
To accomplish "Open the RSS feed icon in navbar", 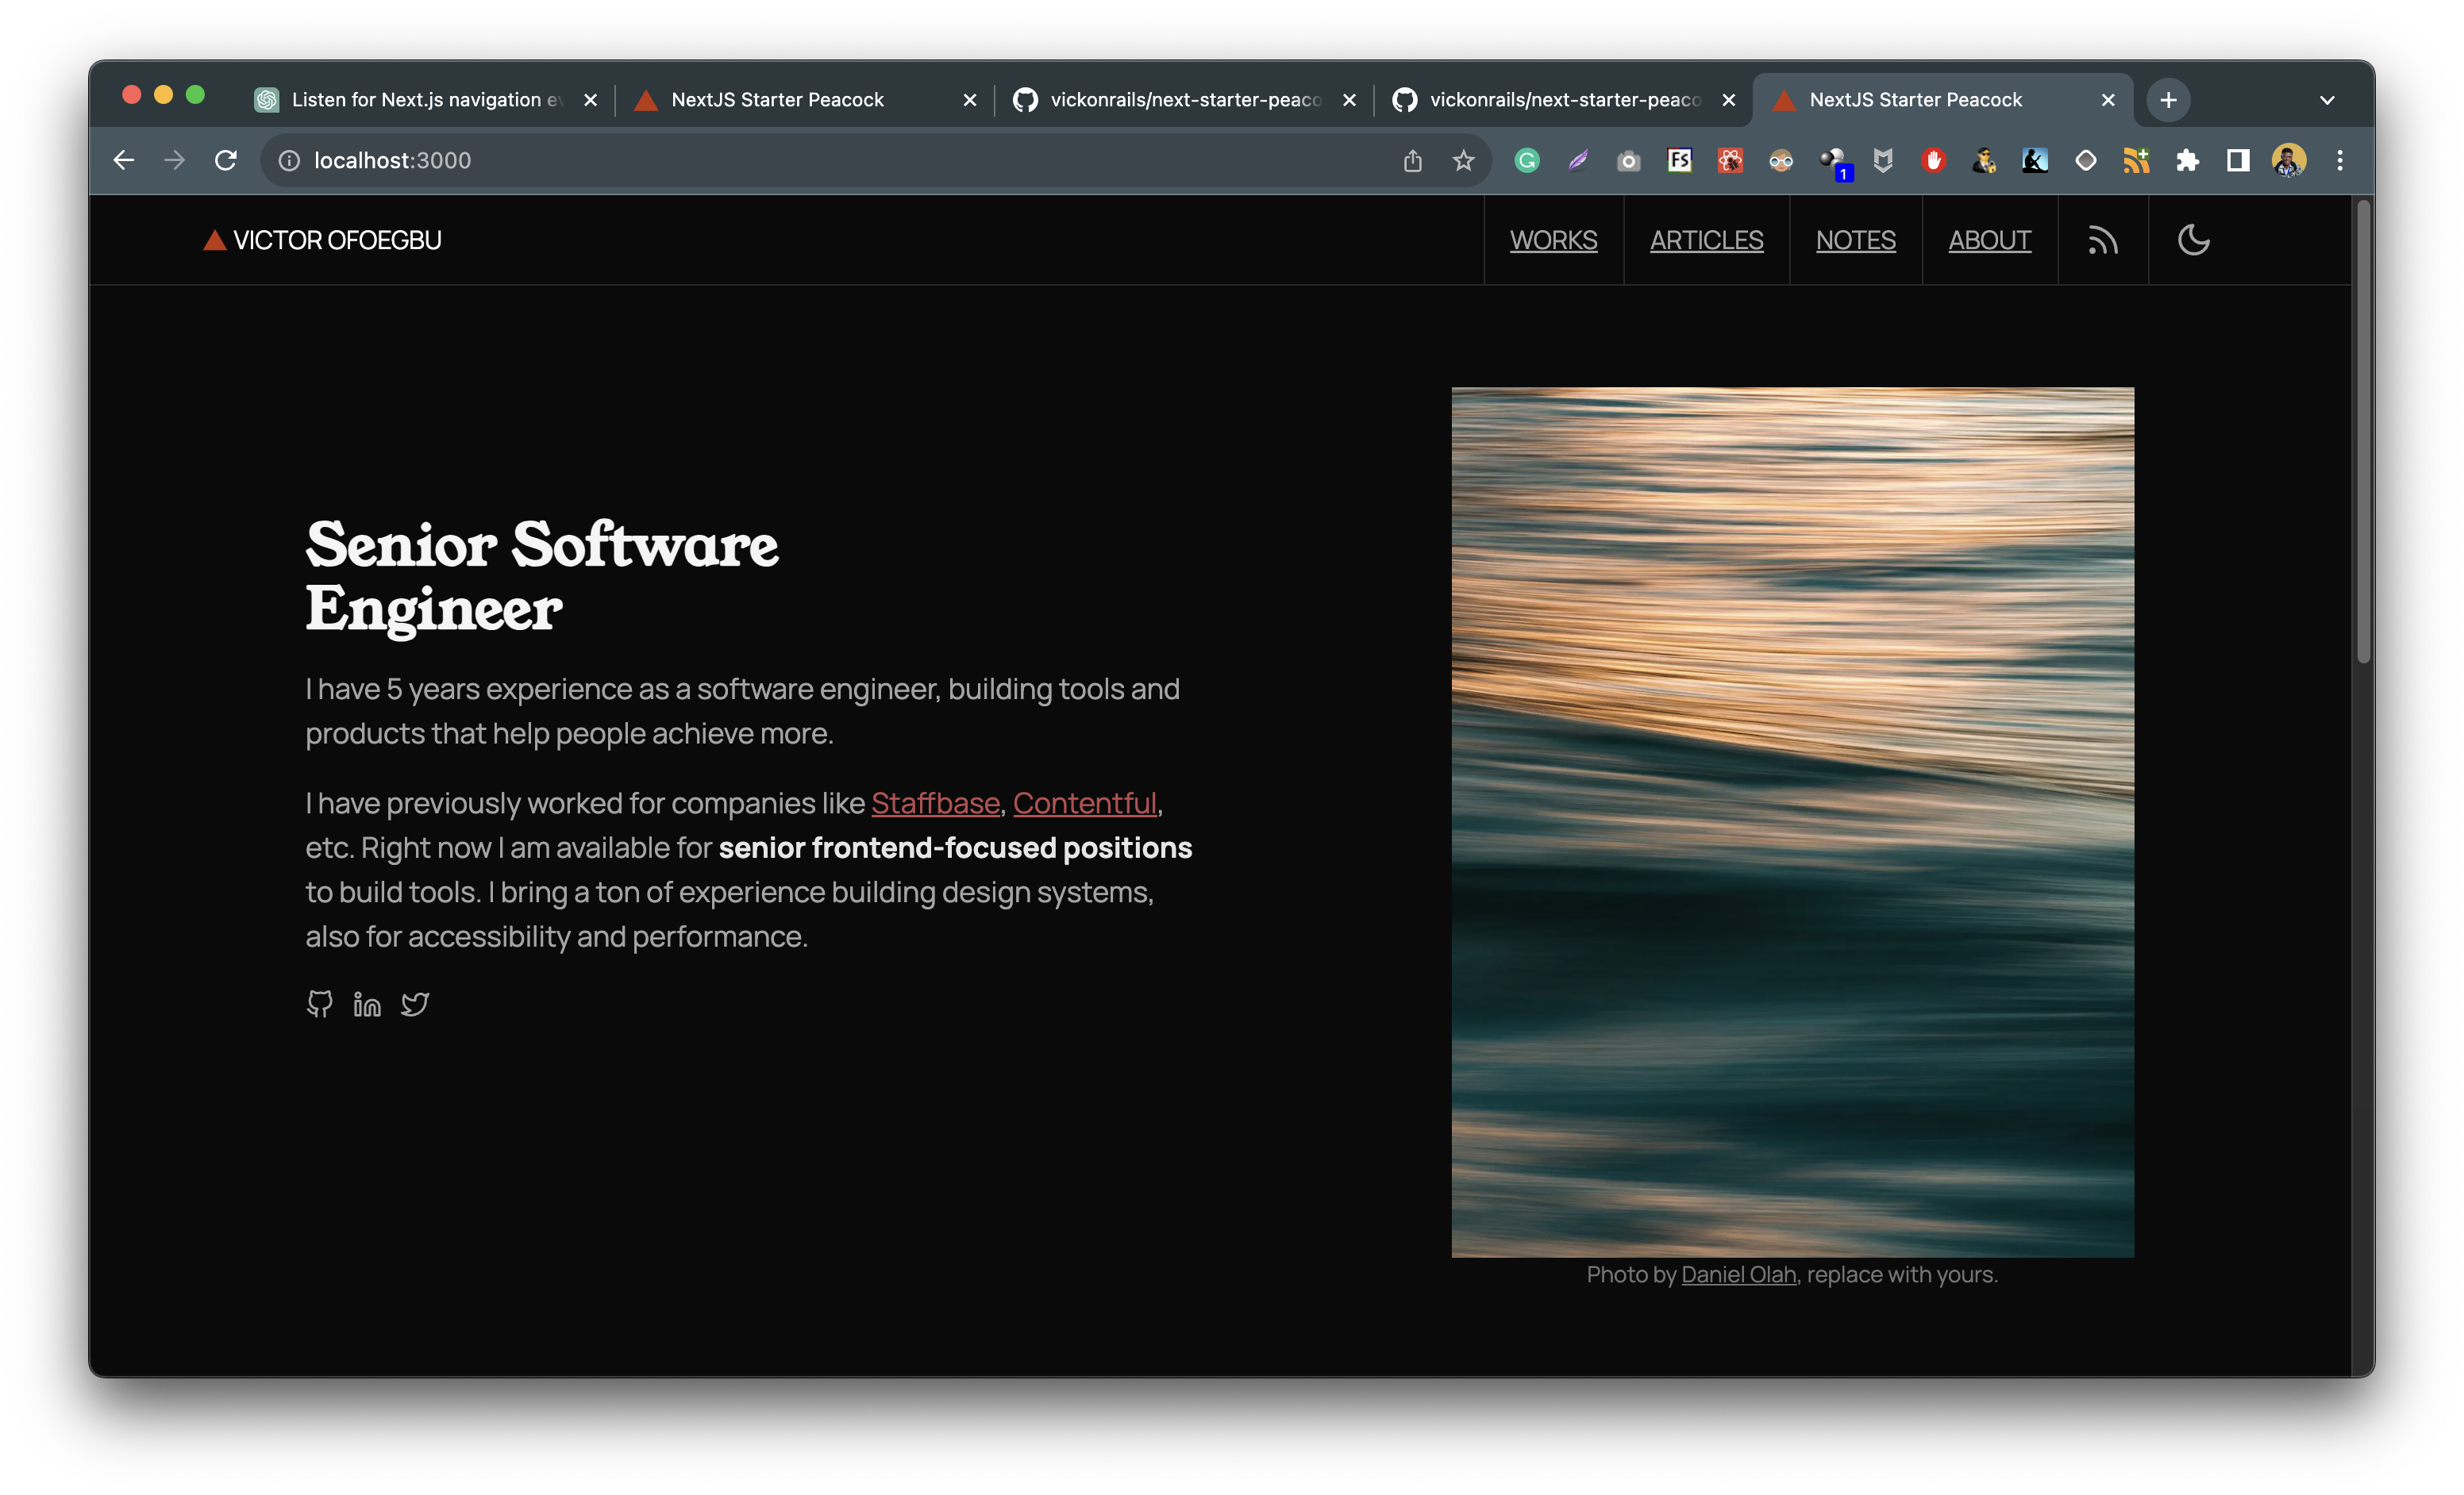I will tap(2102, 241).
